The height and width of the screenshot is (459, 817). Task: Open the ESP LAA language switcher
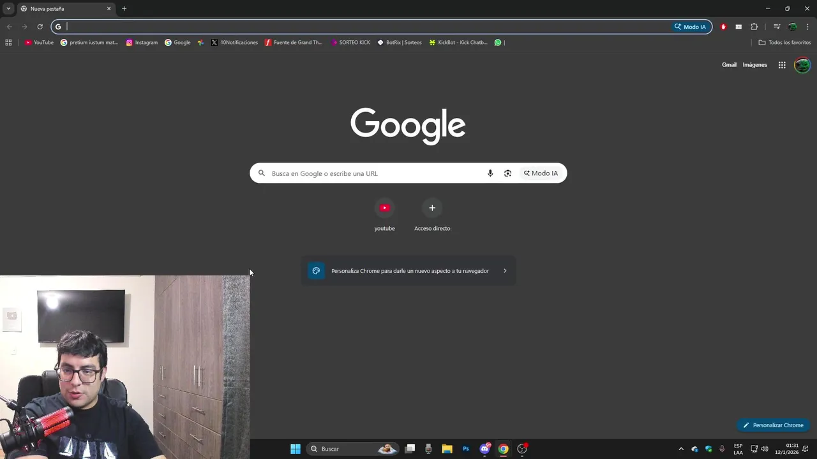[738, 449]
